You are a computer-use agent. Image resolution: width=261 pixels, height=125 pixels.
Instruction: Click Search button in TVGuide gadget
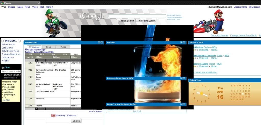click(76, 121)
